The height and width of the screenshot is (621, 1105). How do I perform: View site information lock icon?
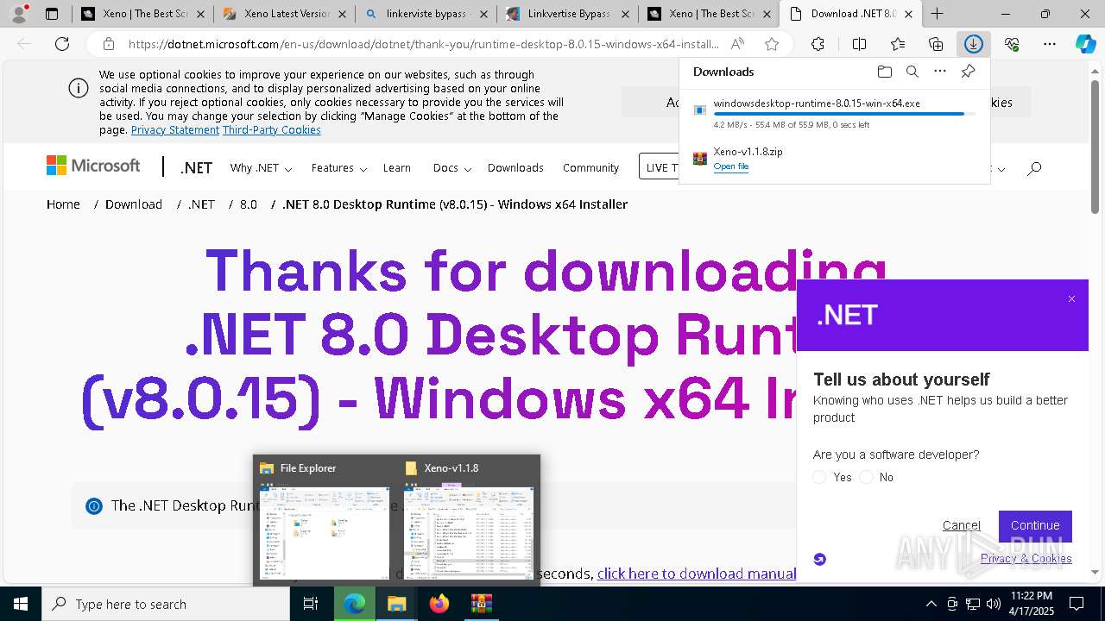[x=109, y=44]
